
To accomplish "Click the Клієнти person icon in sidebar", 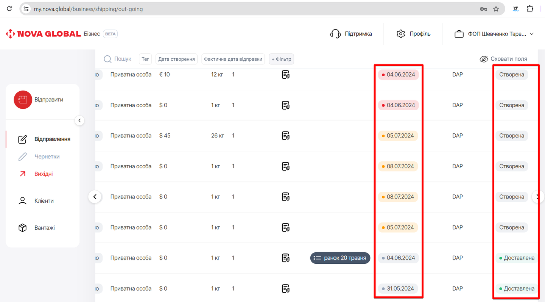I will click(23, 201).
